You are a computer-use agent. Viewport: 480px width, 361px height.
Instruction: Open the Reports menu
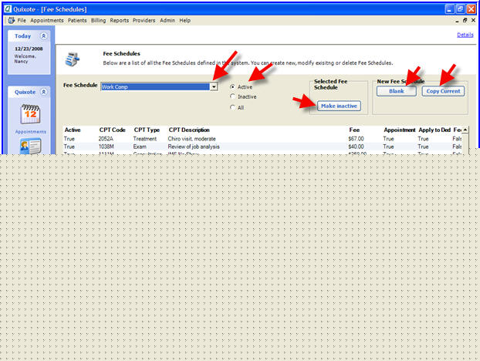click(119, 21)
